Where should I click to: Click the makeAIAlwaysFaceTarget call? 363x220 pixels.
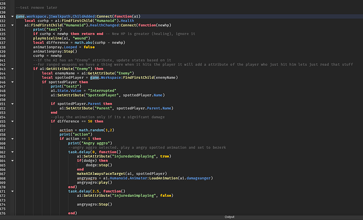(122, 174)
